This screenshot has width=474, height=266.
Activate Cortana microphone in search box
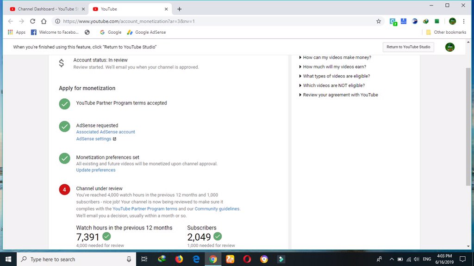[x=129, y=259]
